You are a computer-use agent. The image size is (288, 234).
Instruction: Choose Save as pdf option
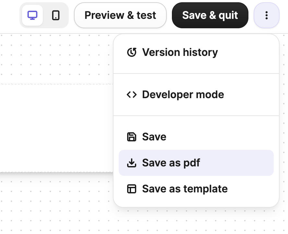pyautogui.click(x=171, y=163)
